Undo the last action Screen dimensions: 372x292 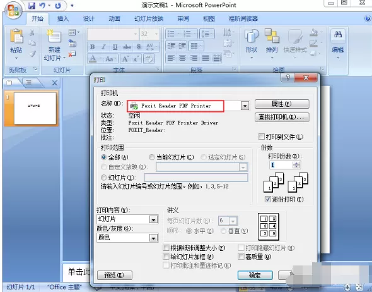tap(42, 6)
